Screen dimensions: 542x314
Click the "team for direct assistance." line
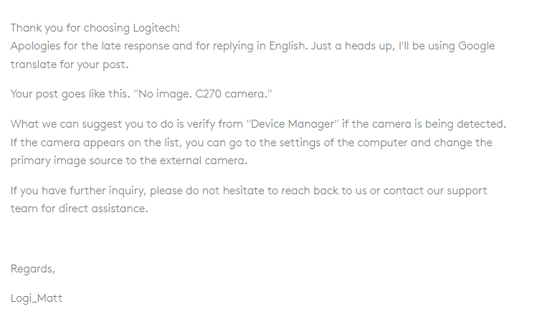pos(79,209)
